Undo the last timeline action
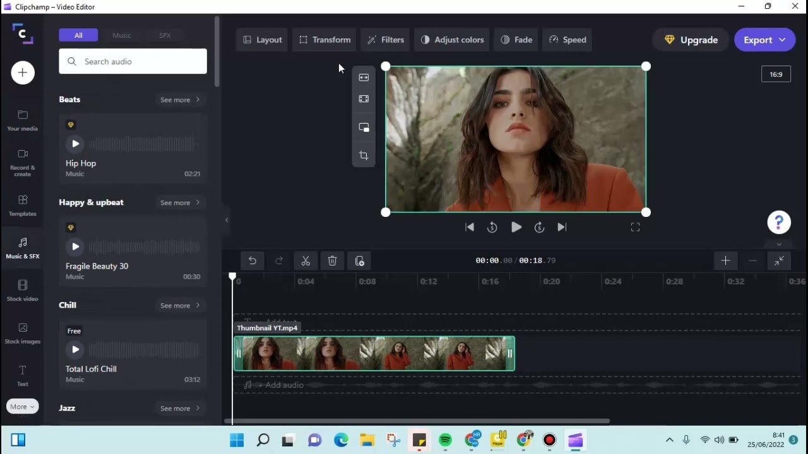This screenshot has width=808, height=454. tap(252, 260)
